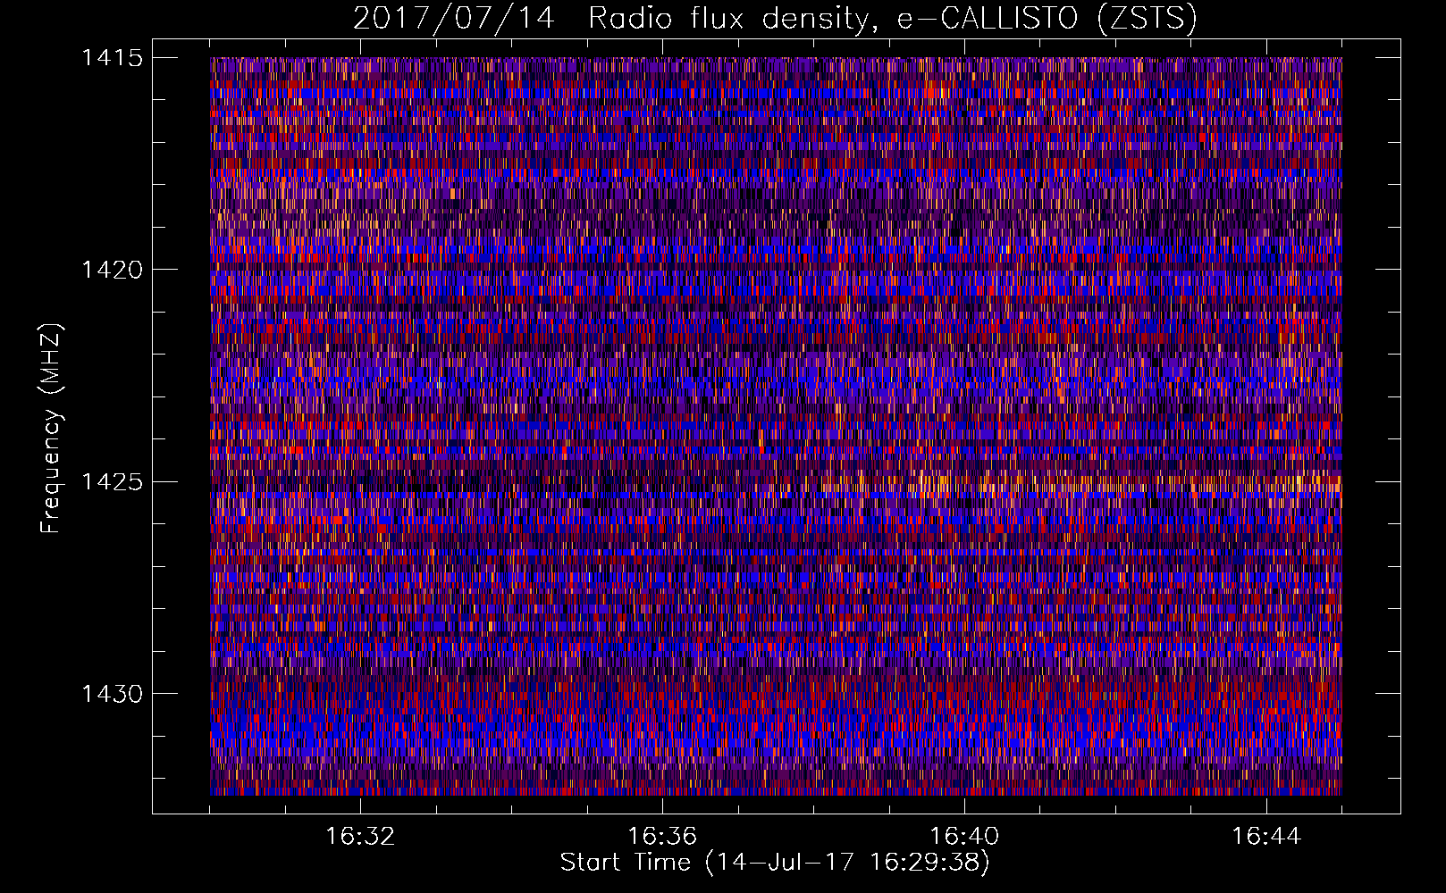Click the 1430 frequency tick label
1446x893 pixels.
[x=113, y=694]
